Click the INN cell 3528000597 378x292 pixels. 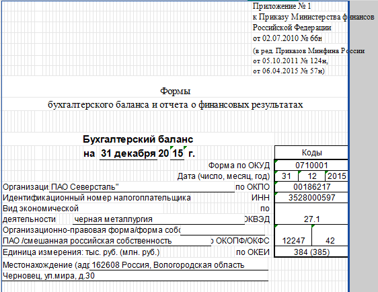click(x=311, y=198)
